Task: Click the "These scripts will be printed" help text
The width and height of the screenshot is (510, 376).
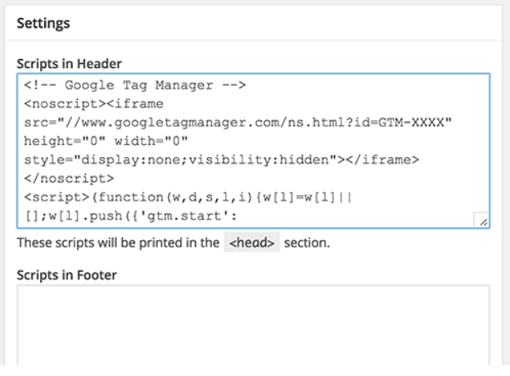Action: click(119, 245)
